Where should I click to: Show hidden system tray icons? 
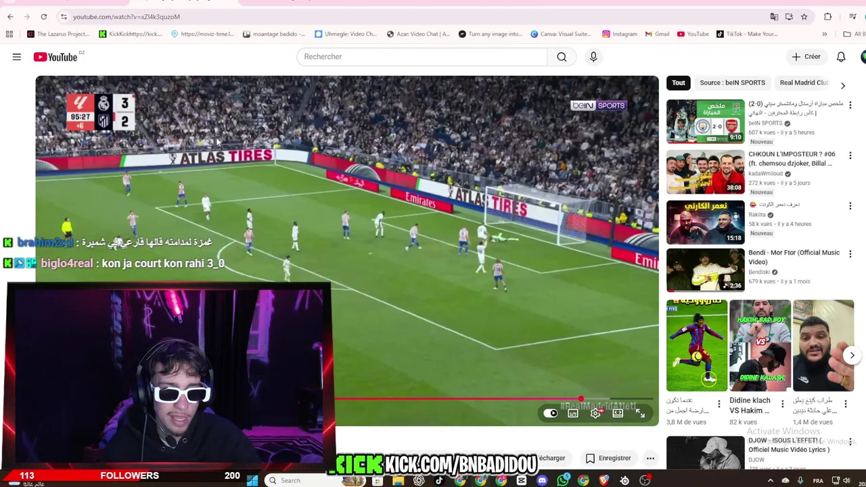[770, 480]
